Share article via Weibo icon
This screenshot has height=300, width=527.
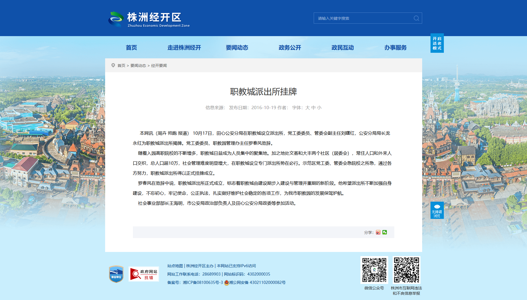378,232
